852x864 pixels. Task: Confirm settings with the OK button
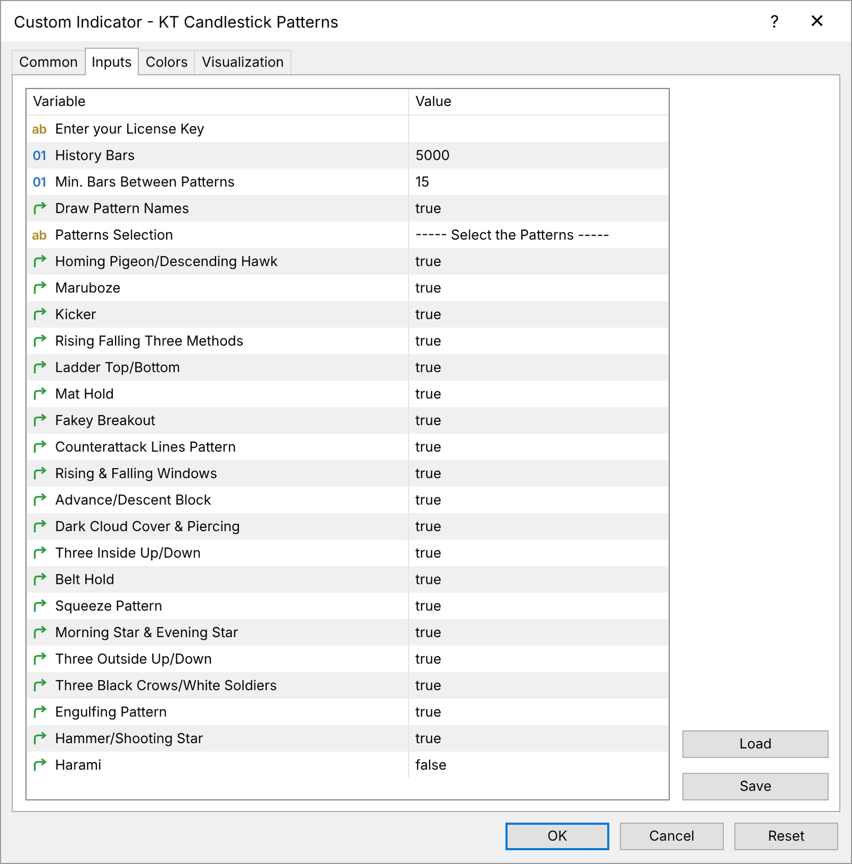[557, 836]
